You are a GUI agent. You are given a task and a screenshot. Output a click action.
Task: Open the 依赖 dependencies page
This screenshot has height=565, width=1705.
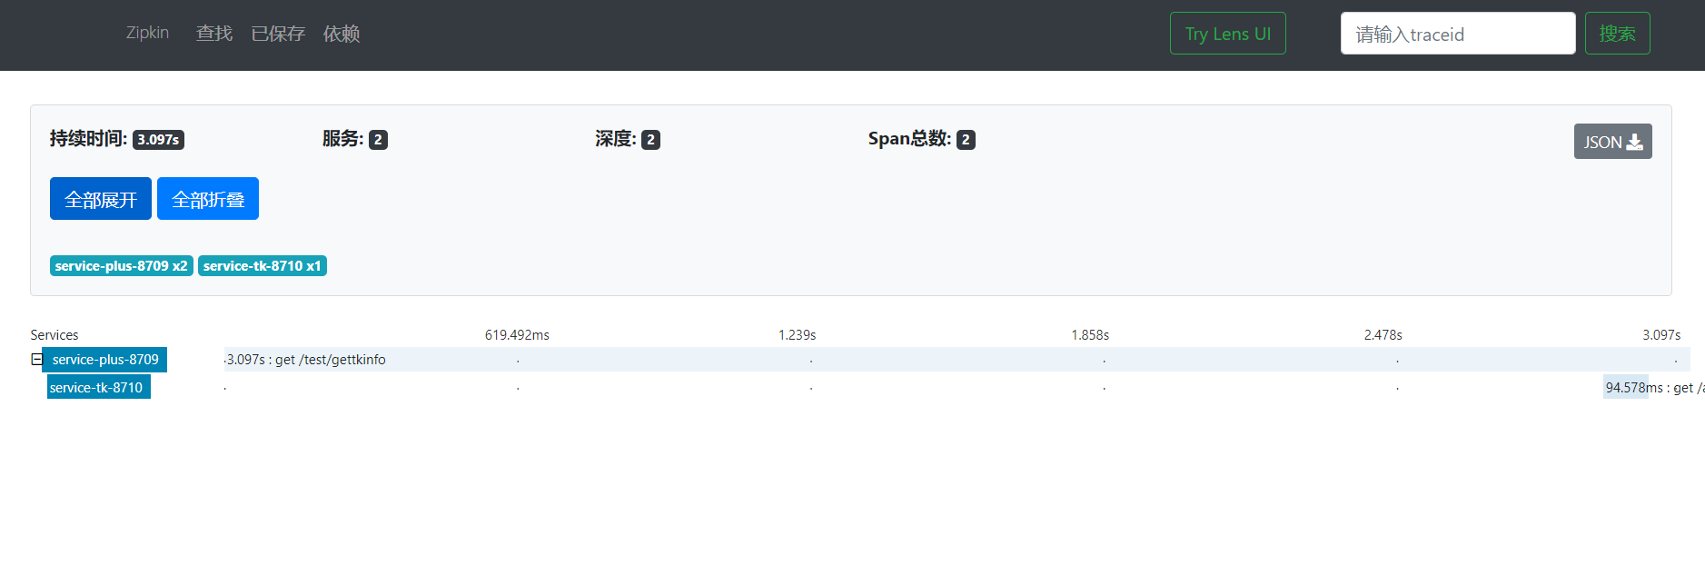click(x=342, y=34)
